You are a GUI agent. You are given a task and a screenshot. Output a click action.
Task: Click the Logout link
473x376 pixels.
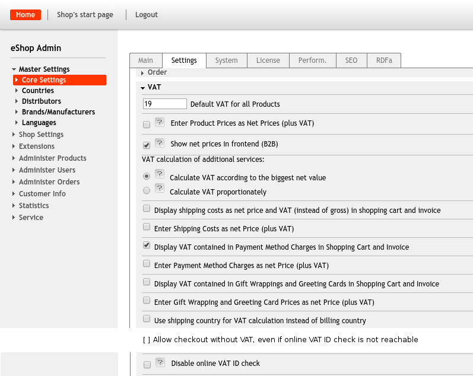coord(147,15)
